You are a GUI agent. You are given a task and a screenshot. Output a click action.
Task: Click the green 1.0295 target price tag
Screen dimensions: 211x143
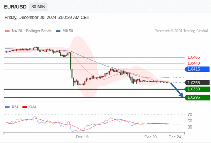click(x=197, y=97)
